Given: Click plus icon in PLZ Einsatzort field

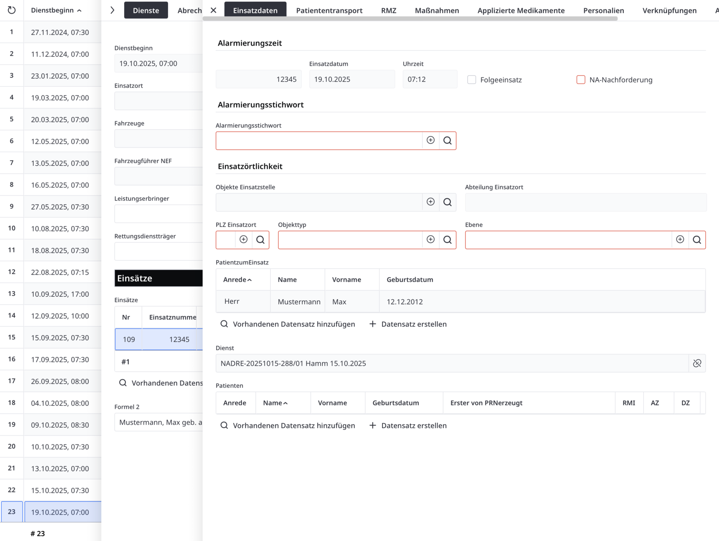Looking at the screenshot, I should 244,240.
